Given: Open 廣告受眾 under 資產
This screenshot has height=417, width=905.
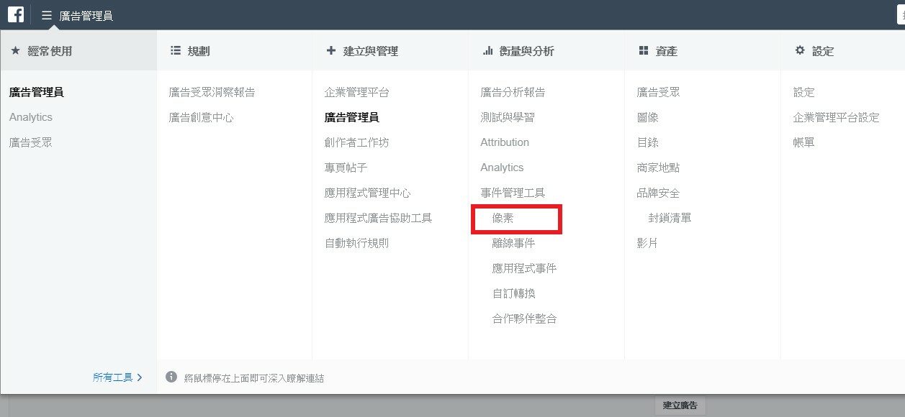Looking at the screenshot, I should tap(659, 92).
